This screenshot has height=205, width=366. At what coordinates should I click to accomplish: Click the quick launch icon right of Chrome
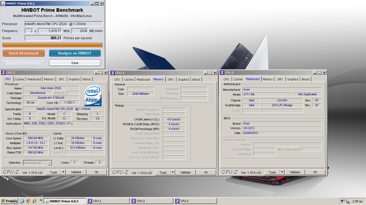(34, 201)
